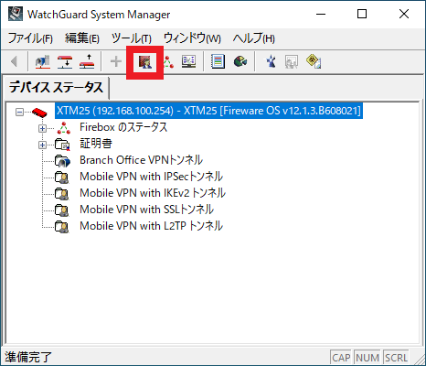The height and width of the screenshot is (366, 426).
Task: Expand the Firebox のステータス node
Action: [x=42, y=129]
